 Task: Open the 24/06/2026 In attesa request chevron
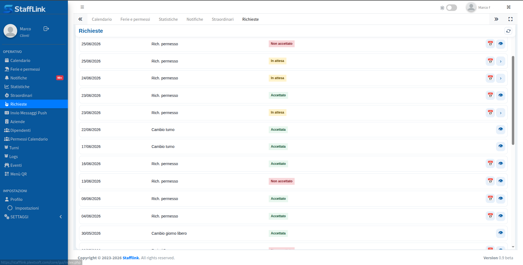tap(501, 78)
